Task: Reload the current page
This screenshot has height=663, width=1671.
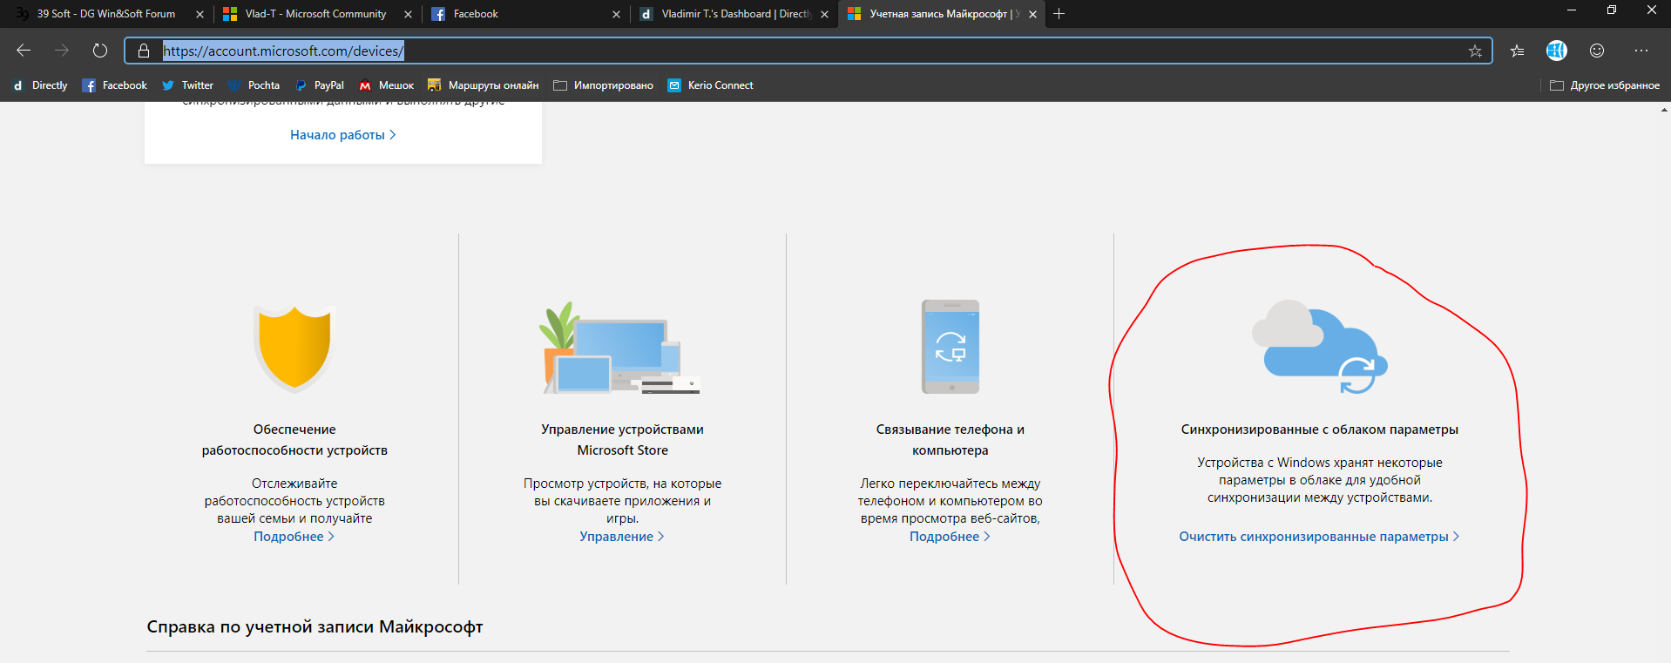Action: point(100,51)
